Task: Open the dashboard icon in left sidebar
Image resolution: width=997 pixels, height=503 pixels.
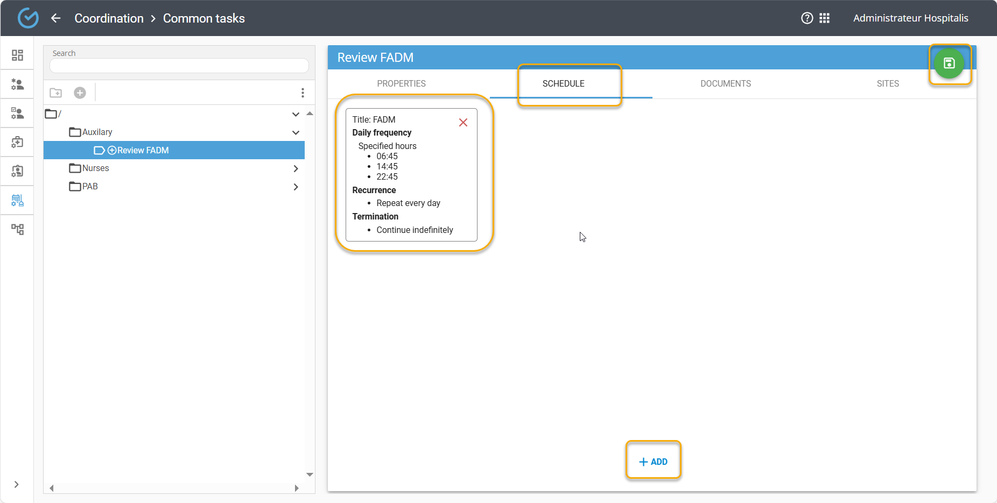Action: pos(17,55)
